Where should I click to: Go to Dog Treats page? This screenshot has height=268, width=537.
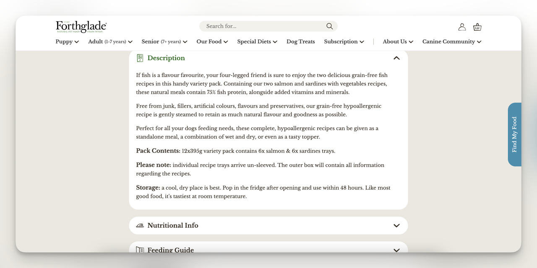click(301, 41)
